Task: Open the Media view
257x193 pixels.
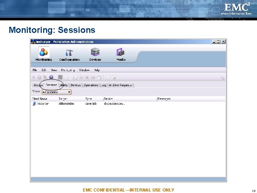Action: 121,54
